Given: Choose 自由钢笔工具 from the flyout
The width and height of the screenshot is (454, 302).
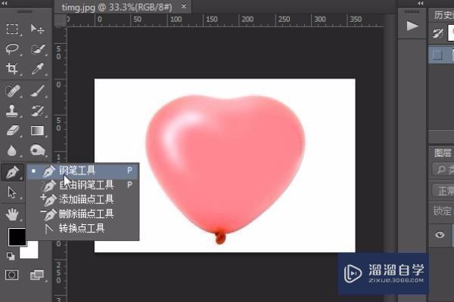Looking at the screenshot, I should pos(83,185).
